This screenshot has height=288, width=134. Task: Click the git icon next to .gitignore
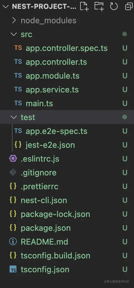(13, 173)
